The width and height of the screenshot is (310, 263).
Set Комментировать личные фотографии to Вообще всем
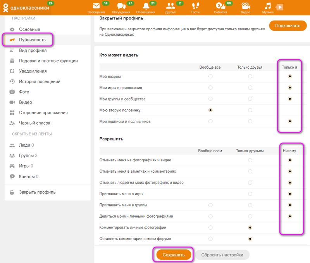(x=210, y=228)
